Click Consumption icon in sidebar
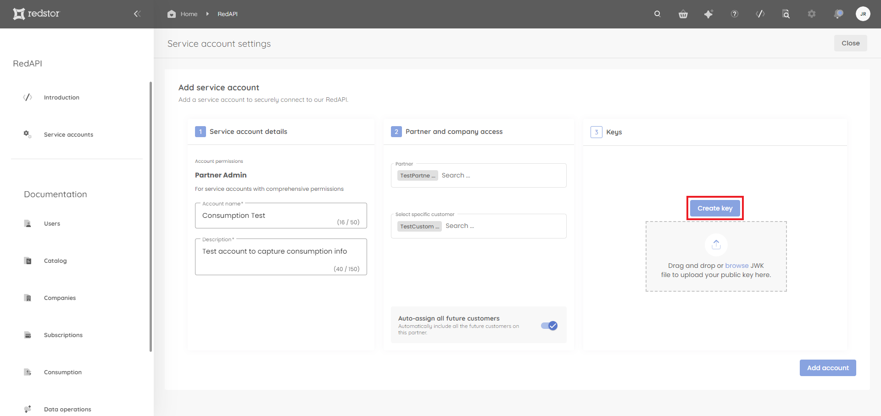 pos(28,372)
